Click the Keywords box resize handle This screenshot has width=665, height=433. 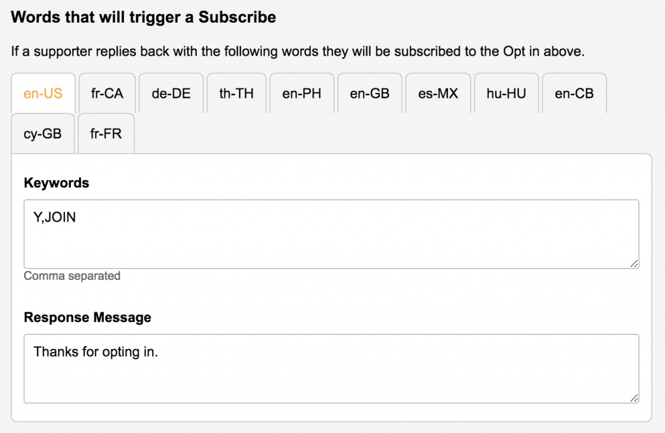coord(634,263)
